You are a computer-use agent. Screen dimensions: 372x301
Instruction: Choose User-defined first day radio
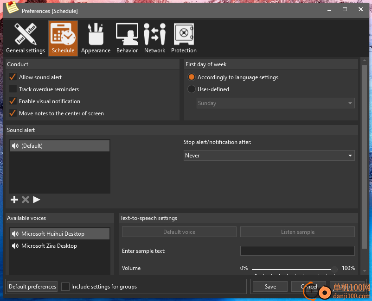pyautogui.click(x=192, y=89)
